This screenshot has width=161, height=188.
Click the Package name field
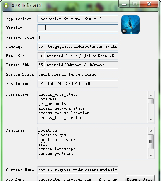[78, 47]
